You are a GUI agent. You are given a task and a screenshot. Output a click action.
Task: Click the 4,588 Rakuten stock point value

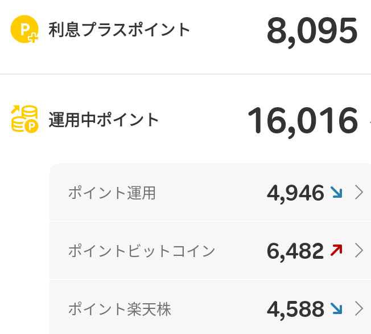295,309
